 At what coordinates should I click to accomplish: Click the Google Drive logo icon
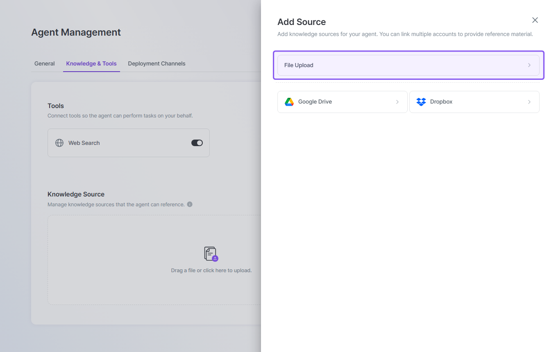tap(289, 102)
